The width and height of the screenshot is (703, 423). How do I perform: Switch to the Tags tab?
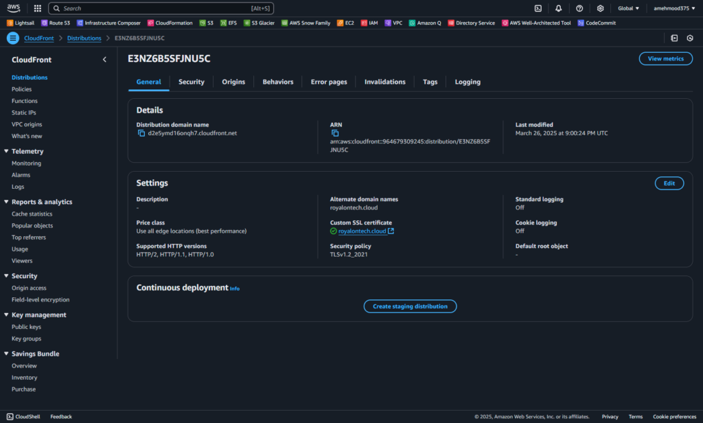tap(430, 82)
